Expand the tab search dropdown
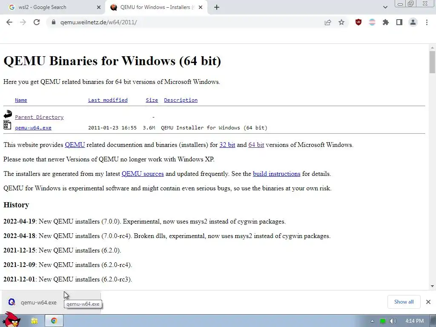436x327 pixels. pyautogui.click(x=385, y=7)
